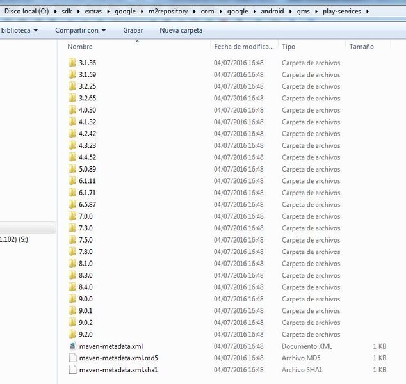Select the maven-metadata.xml.sha1 file icon
This screenshot has height=384, width=406.
pos(73,370)
